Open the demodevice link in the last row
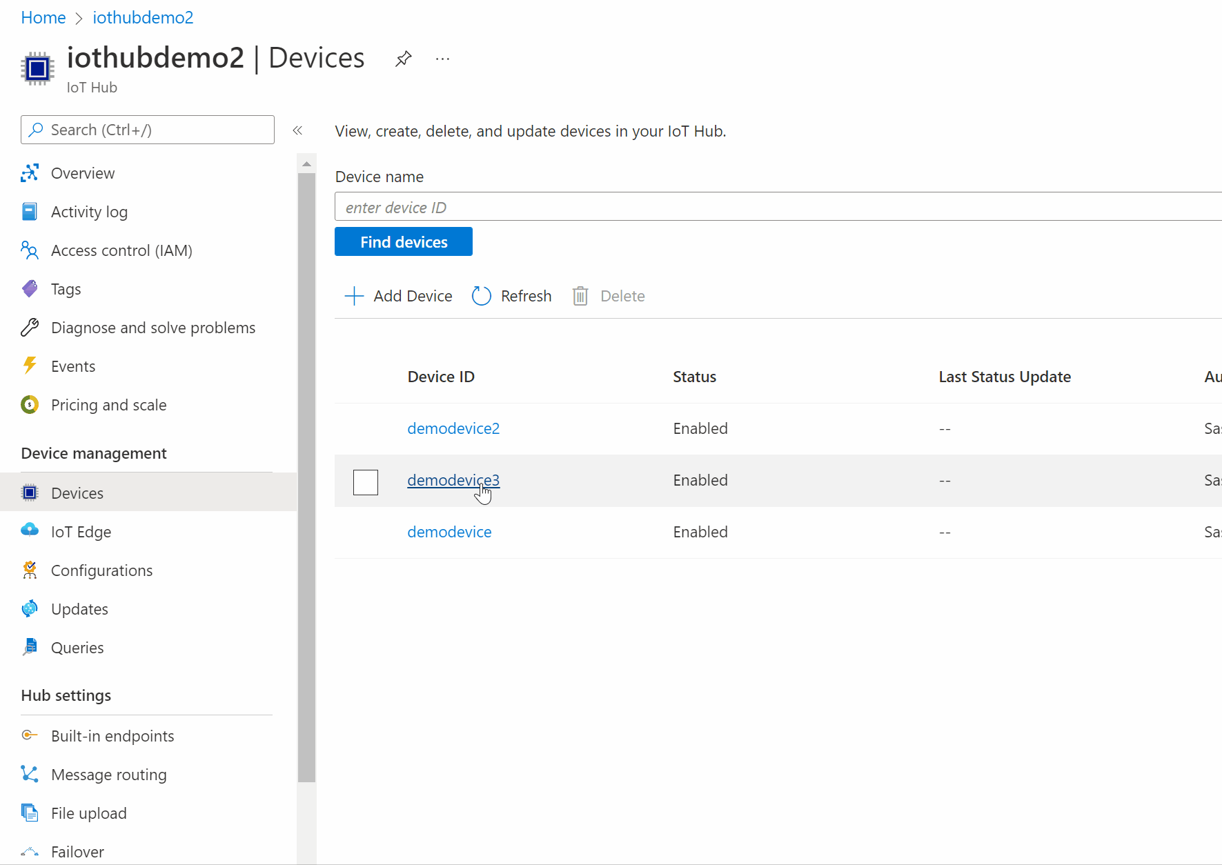The width and height of the screenshot is (1222, 865). click(449, 532)
